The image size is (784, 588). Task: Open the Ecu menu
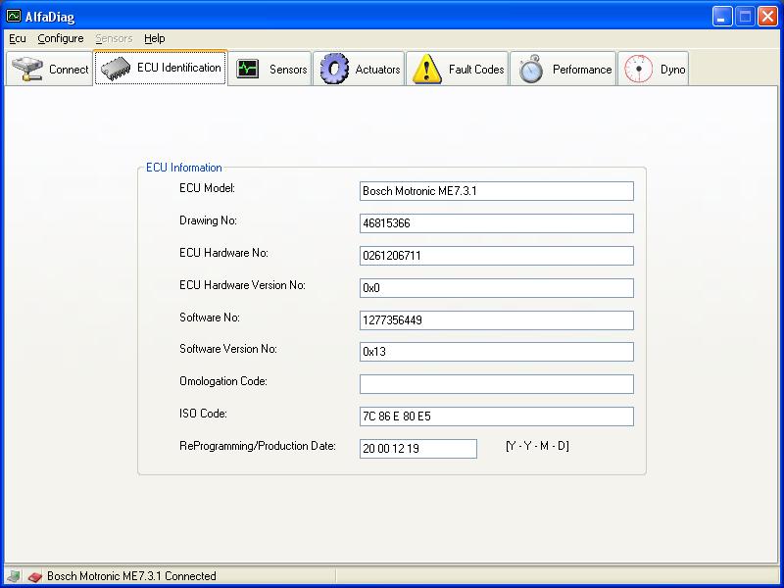pyautogui.click(x=18, y=38)
